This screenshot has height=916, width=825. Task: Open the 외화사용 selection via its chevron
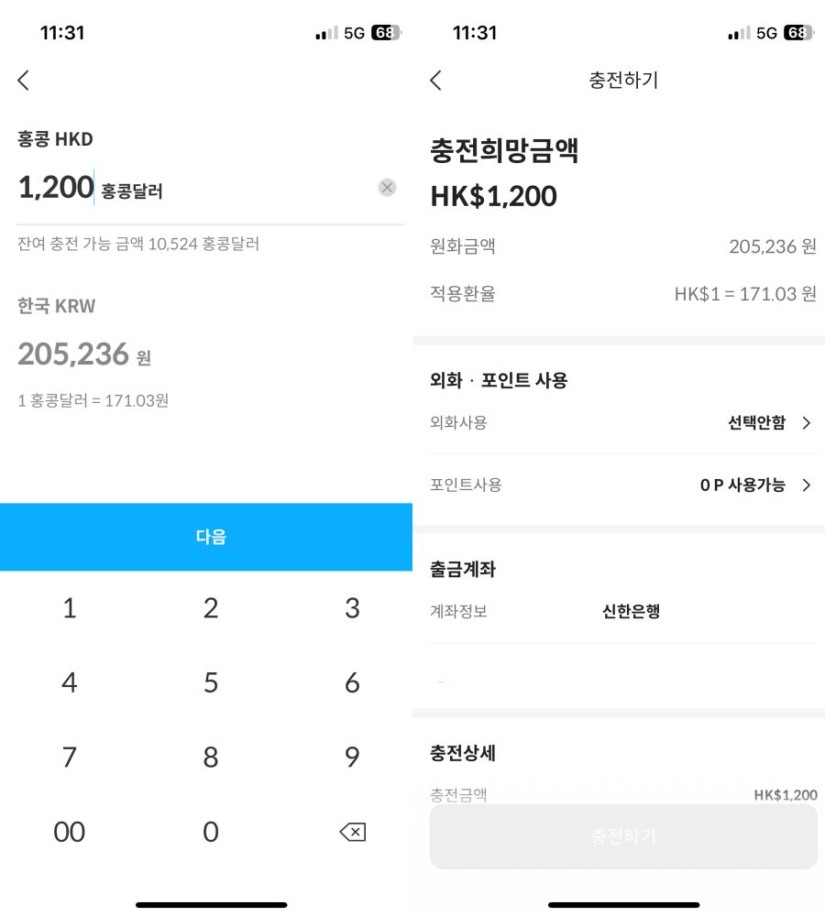807,423
